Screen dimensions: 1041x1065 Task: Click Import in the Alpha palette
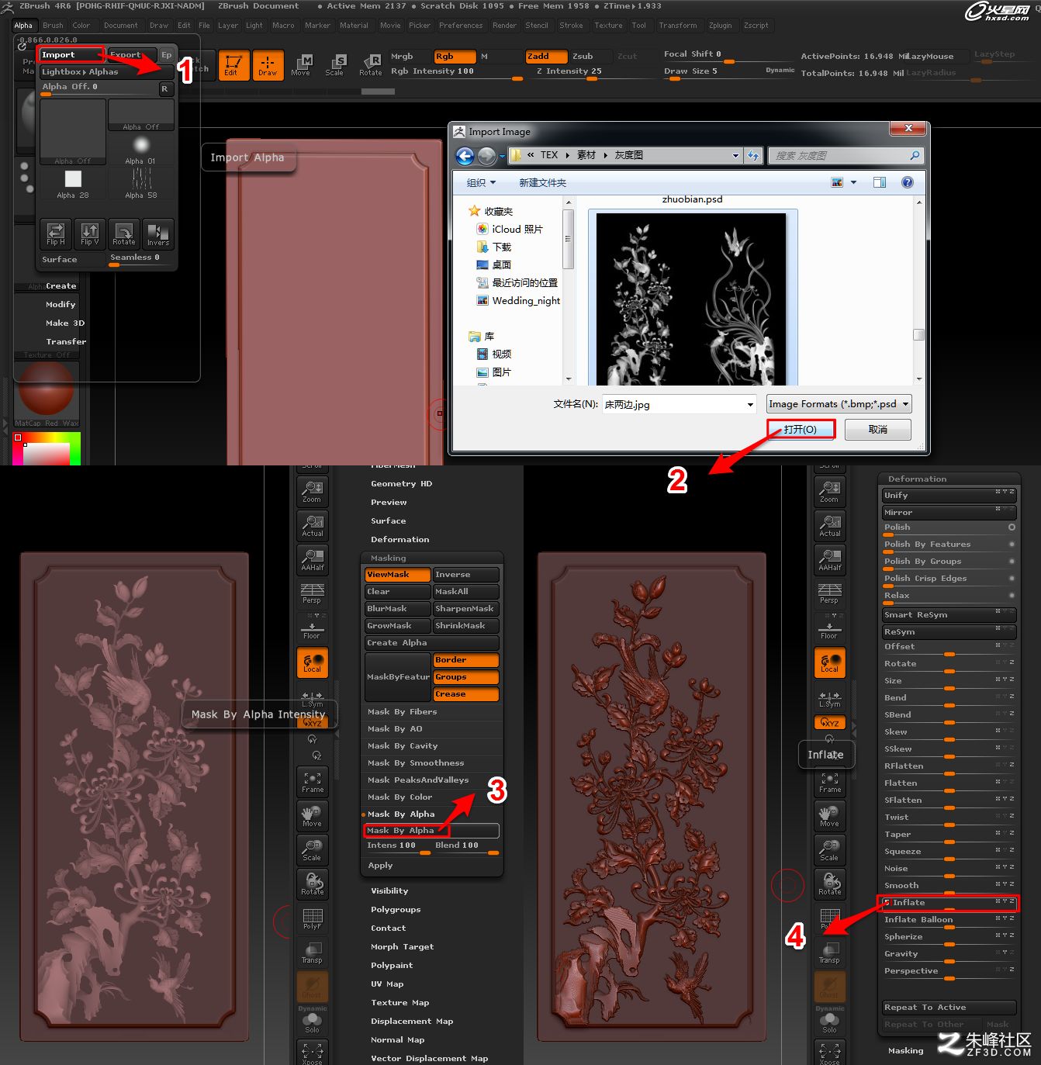[70, 55]
